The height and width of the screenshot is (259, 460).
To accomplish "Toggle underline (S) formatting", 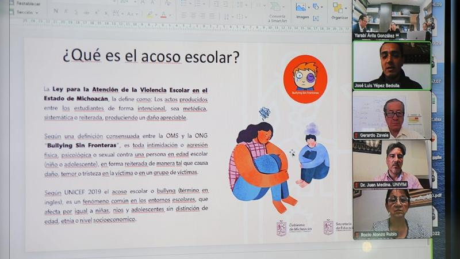I will (76, 12).
